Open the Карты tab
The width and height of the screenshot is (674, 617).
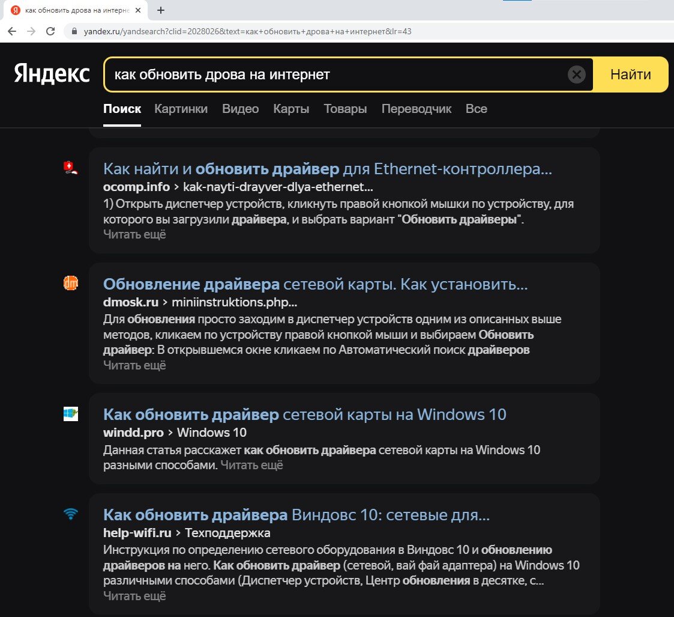coord(291,109)
